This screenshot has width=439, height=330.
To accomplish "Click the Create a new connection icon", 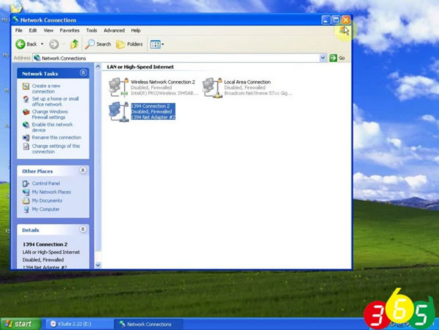I will click(x=25, y=87).
